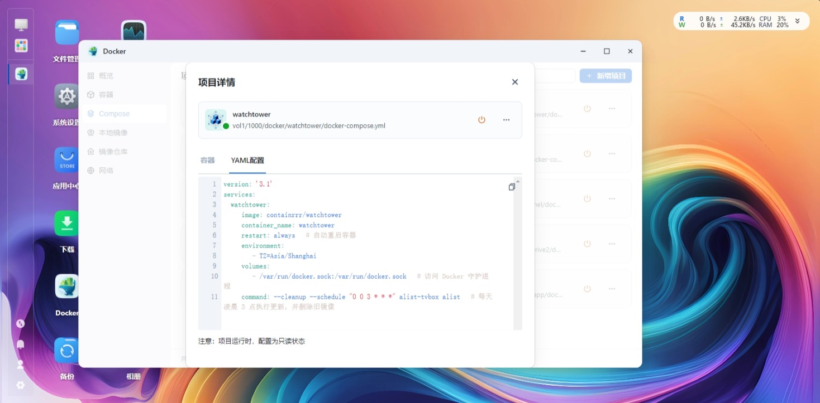Click the 新增项目 button
820x403 pixels.
point(606,76)
